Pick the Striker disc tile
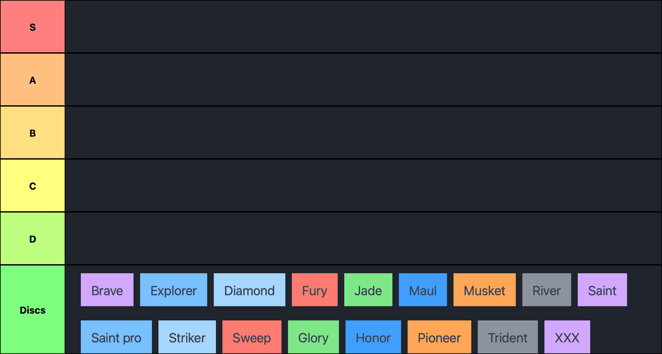This screenshot has height=354, width=662. coord(187,337)
